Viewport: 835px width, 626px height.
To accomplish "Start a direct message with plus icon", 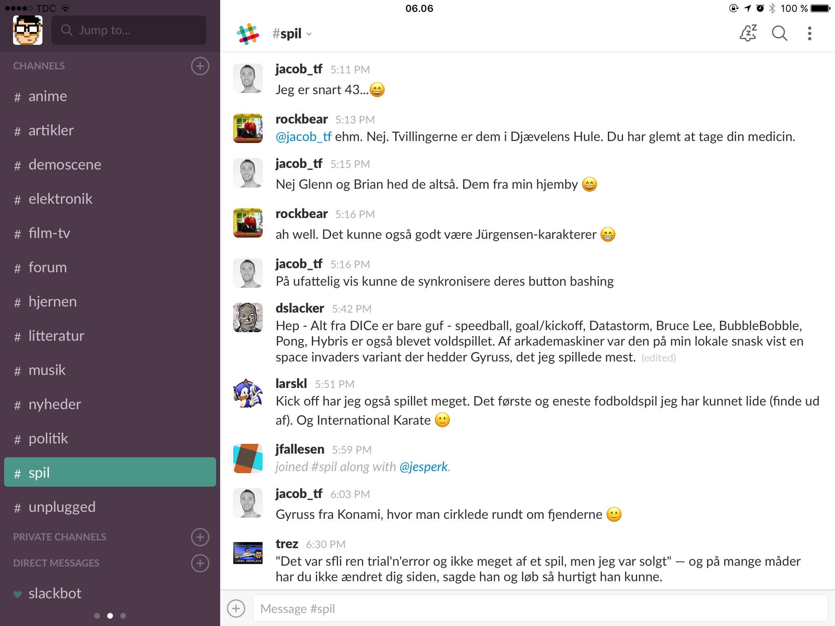I will coord(200,563).
